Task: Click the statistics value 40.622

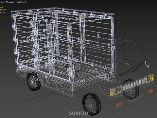Action: tap(3, 12)
